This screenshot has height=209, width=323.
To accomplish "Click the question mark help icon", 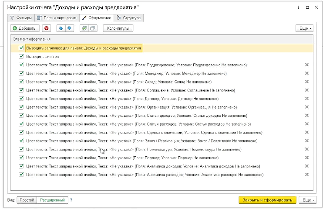I will coord(71,200).
